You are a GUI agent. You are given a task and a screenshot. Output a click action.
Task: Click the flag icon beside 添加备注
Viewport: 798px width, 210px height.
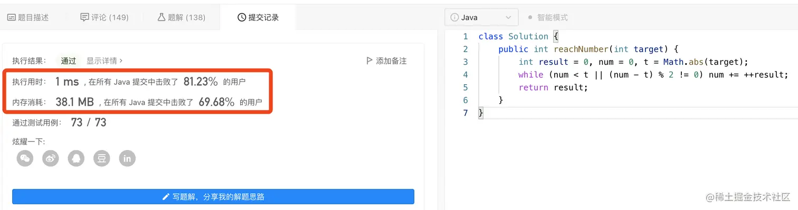(x=369, y=61)
